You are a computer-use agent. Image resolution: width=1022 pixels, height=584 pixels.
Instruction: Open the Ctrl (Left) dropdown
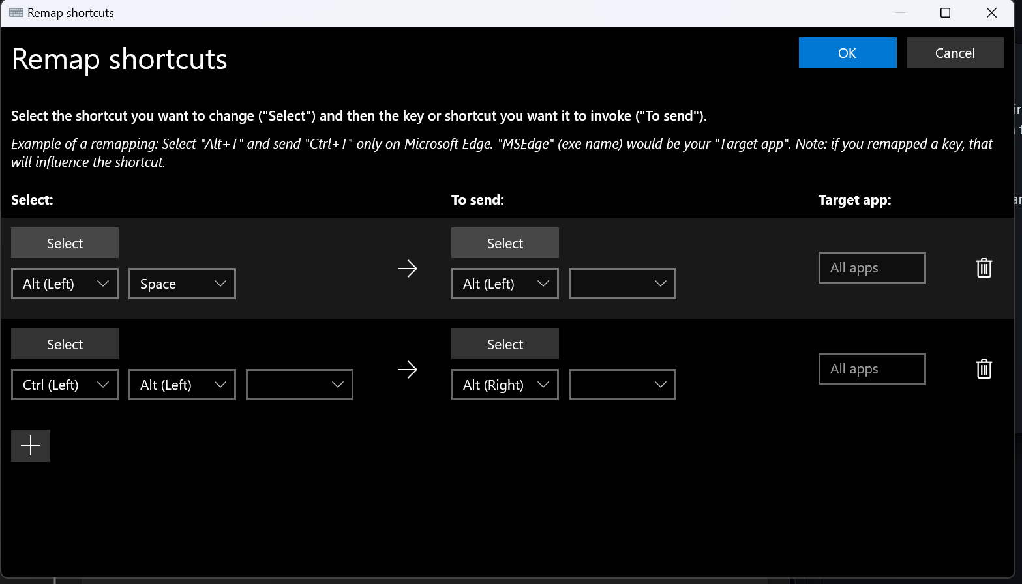coord(65,385)
